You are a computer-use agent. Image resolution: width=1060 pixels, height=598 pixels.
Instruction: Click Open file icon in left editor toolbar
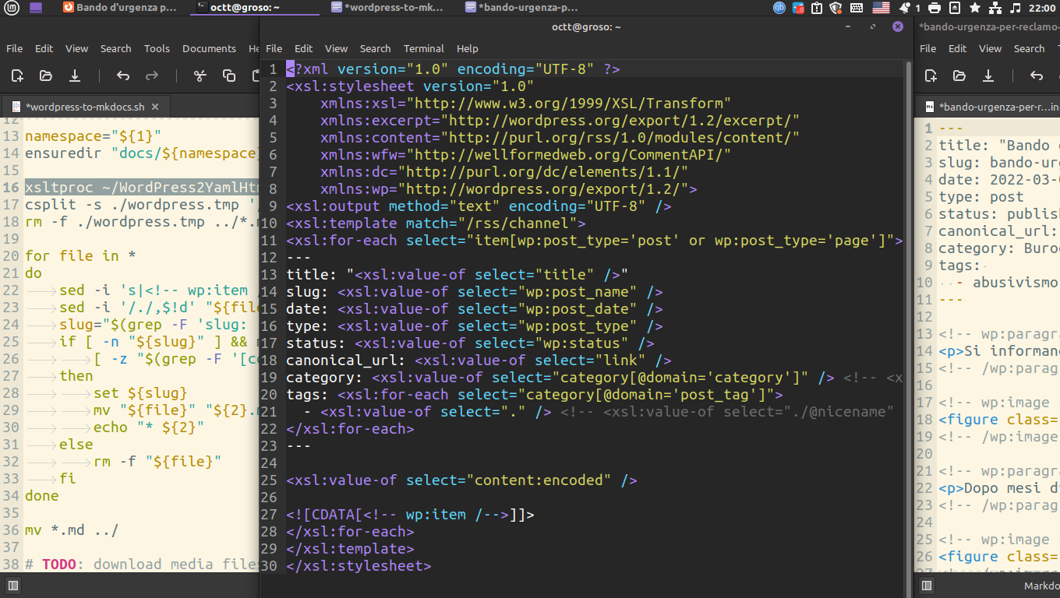pos(46,76)
